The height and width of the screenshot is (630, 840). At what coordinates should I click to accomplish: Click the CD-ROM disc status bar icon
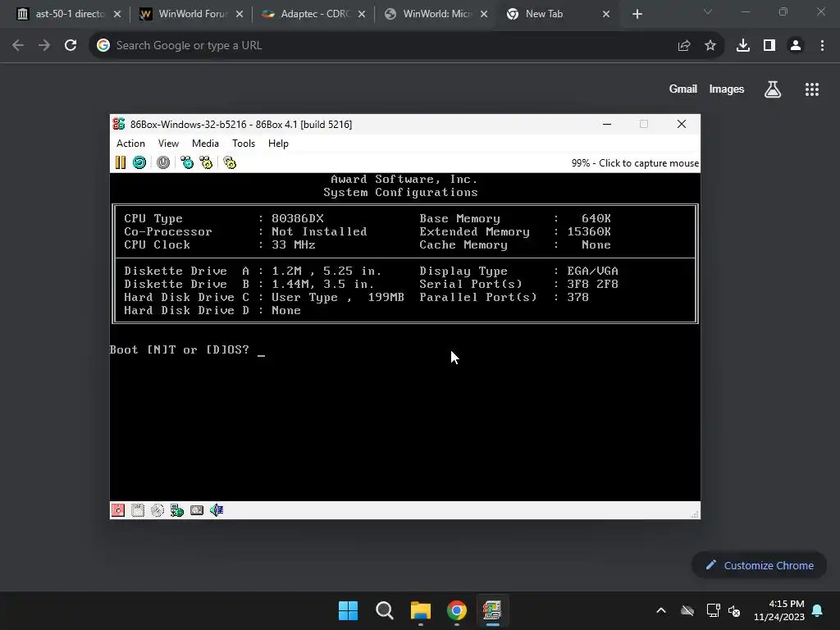tap(157, 510)
